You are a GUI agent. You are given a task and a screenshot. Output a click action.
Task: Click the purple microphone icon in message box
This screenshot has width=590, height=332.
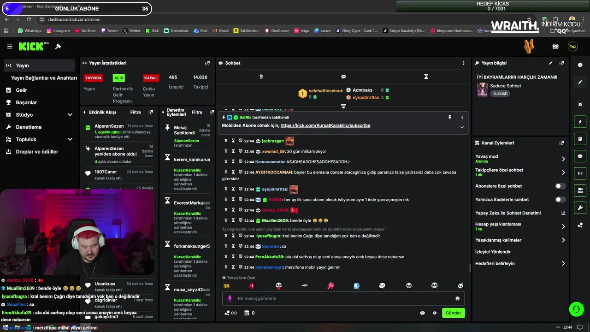click(230, 298)
